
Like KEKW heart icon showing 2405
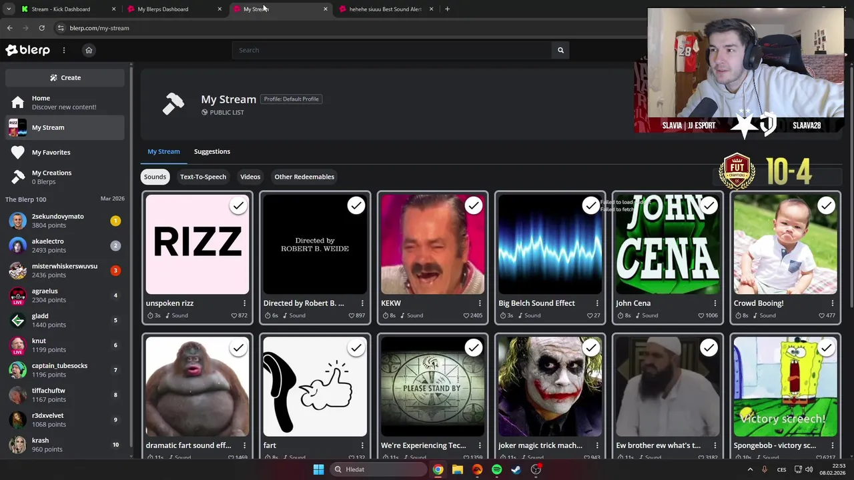click(x=466, y=315)
